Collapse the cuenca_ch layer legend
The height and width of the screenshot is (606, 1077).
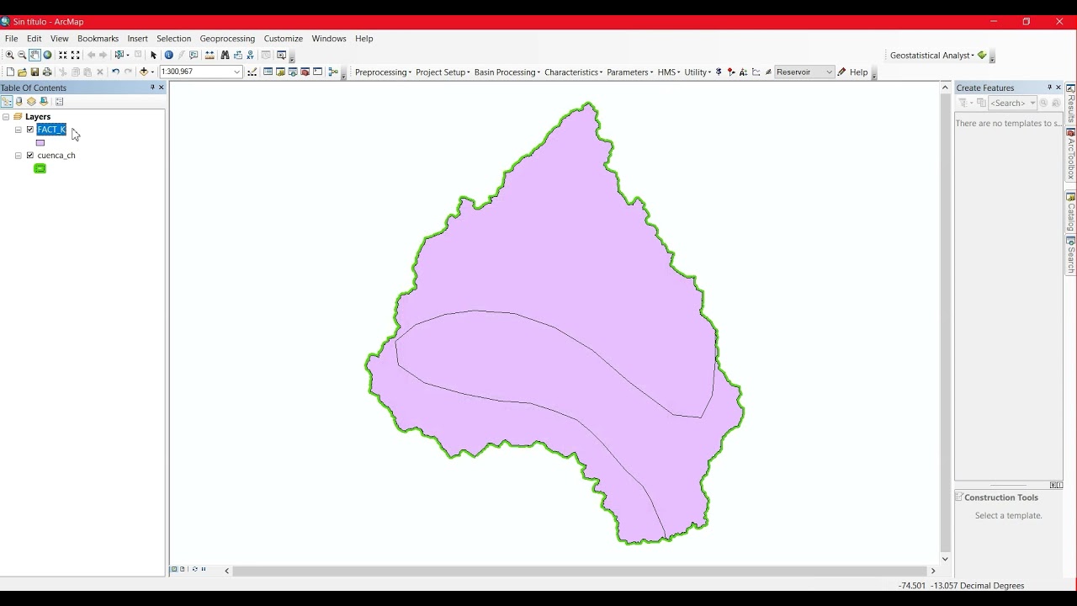tap(19, 156)
